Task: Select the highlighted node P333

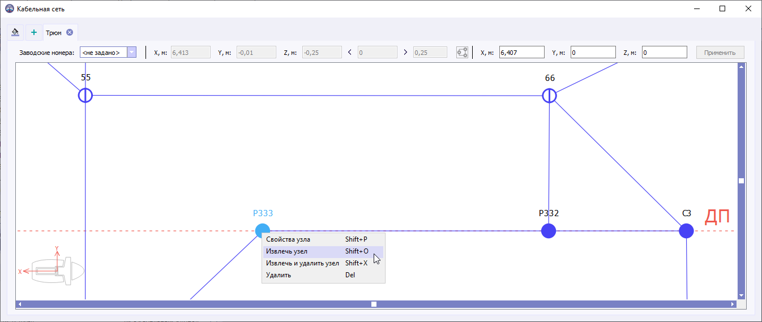Action: [x=262, y=230]
